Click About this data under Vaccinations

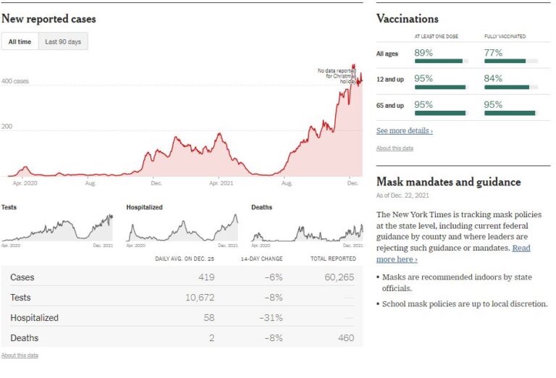pyautogui.click(x=395, y=148)
